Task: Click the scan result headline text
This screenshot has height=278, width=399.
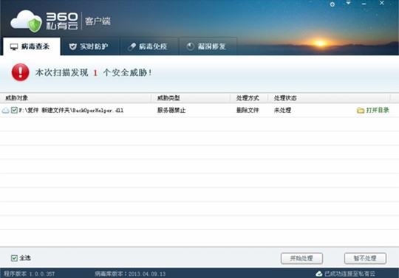Action: pyautogui.click(x=93, y=72)
